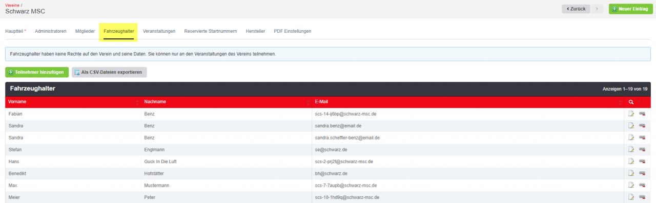The height and width of the screenshot is (203, 656).
Task: Go to PDF Einstellungen tab
Action: [293, 31]
